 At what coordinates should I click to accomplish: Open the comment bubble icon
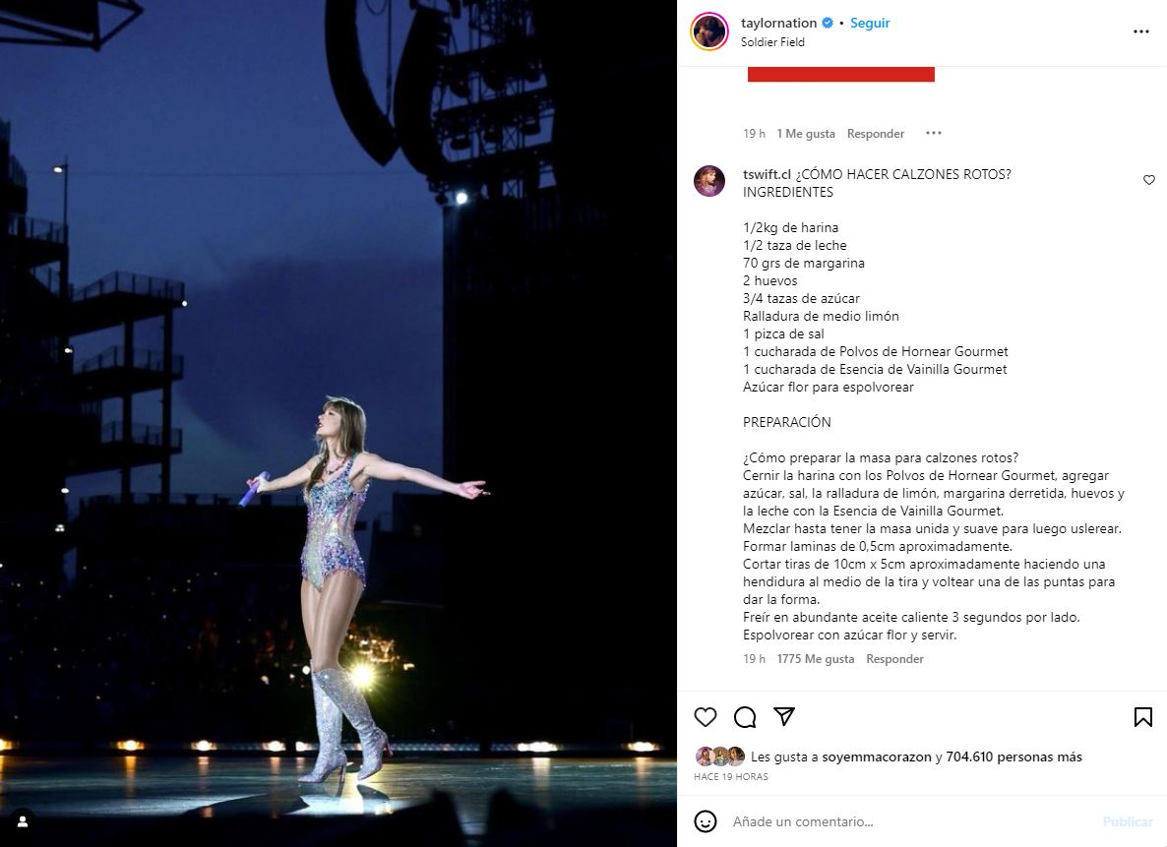(x=745, y=717)
